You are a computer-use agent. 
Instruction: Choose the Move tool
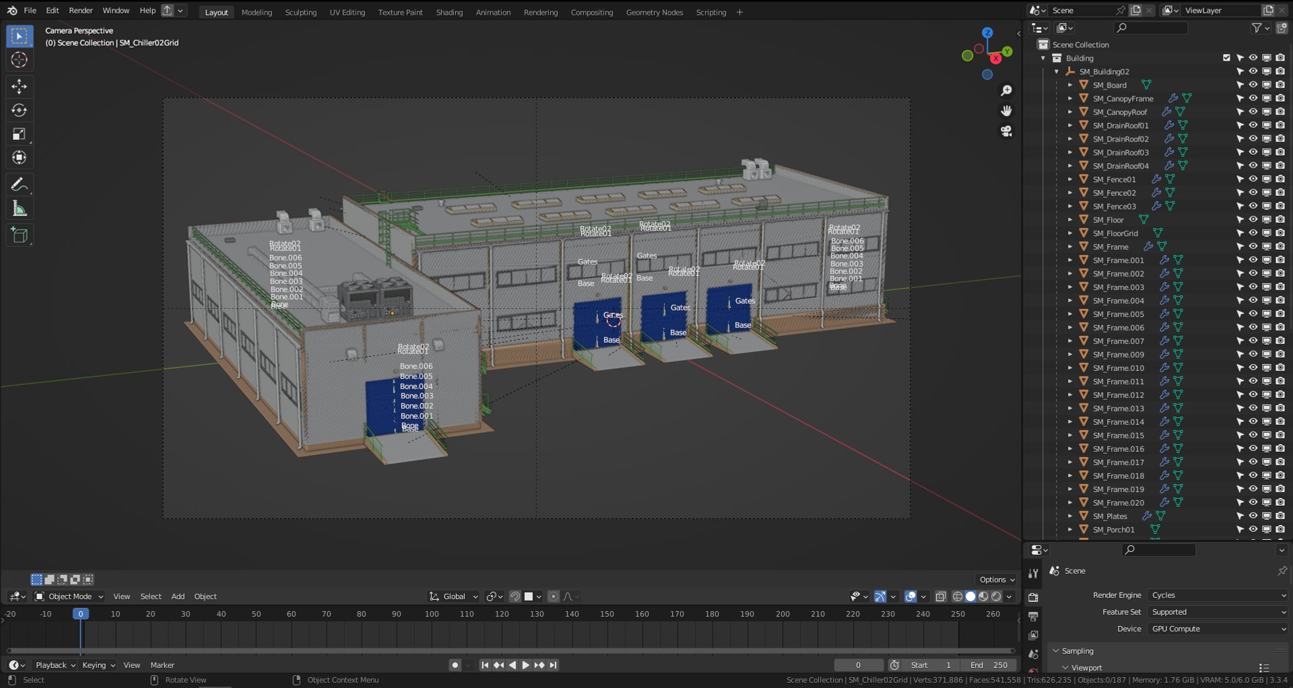tap(20, 86)
